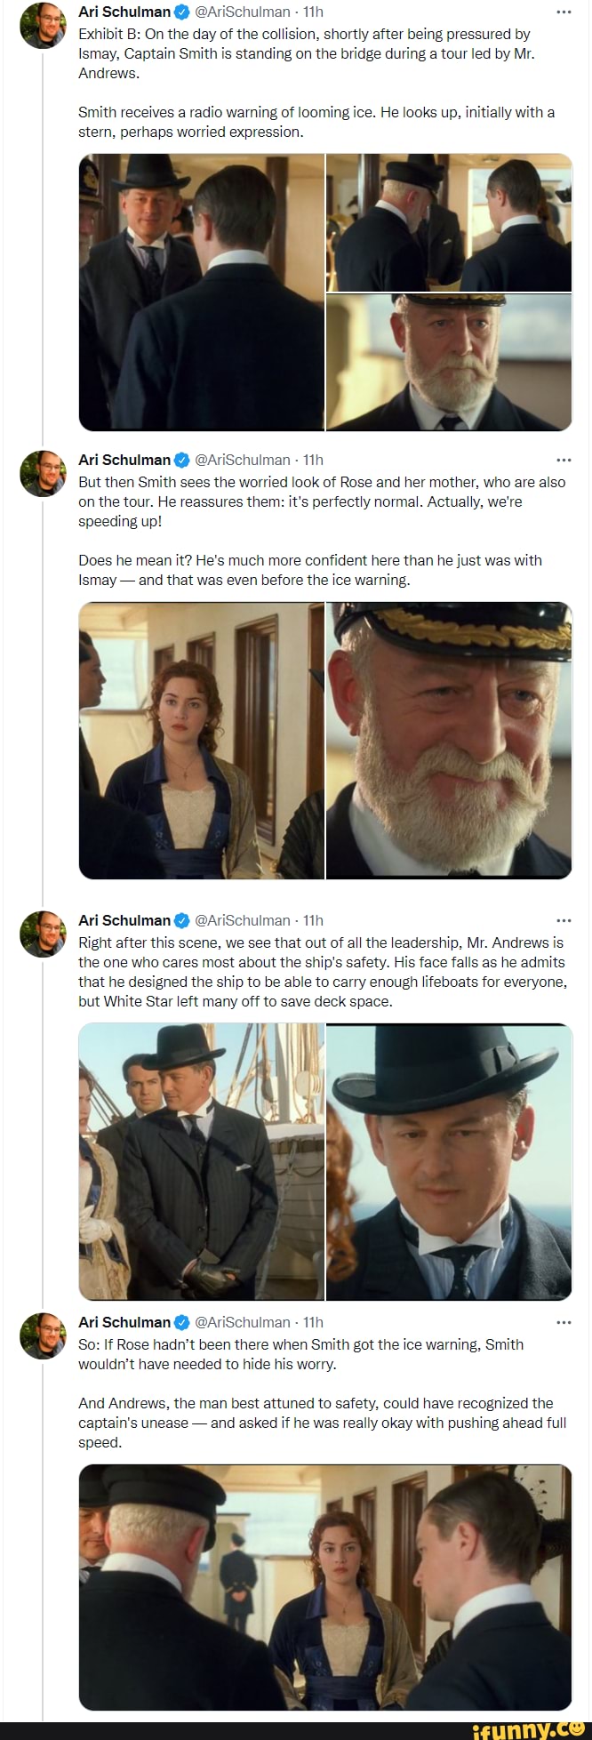The image size is (592, 1740).
Task: Open the bottom-right image in the "Exhibit B" tweet
Action: click(x=449, y=363)
